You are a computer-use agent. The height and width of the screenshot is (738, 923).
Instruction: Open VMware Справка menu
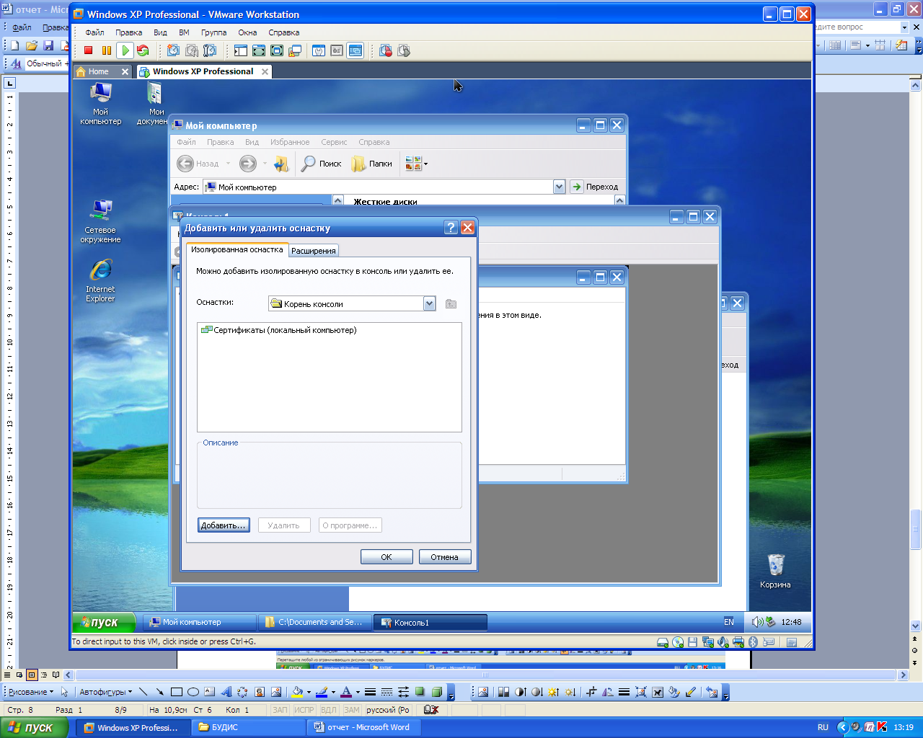click(x=283, y=32)
